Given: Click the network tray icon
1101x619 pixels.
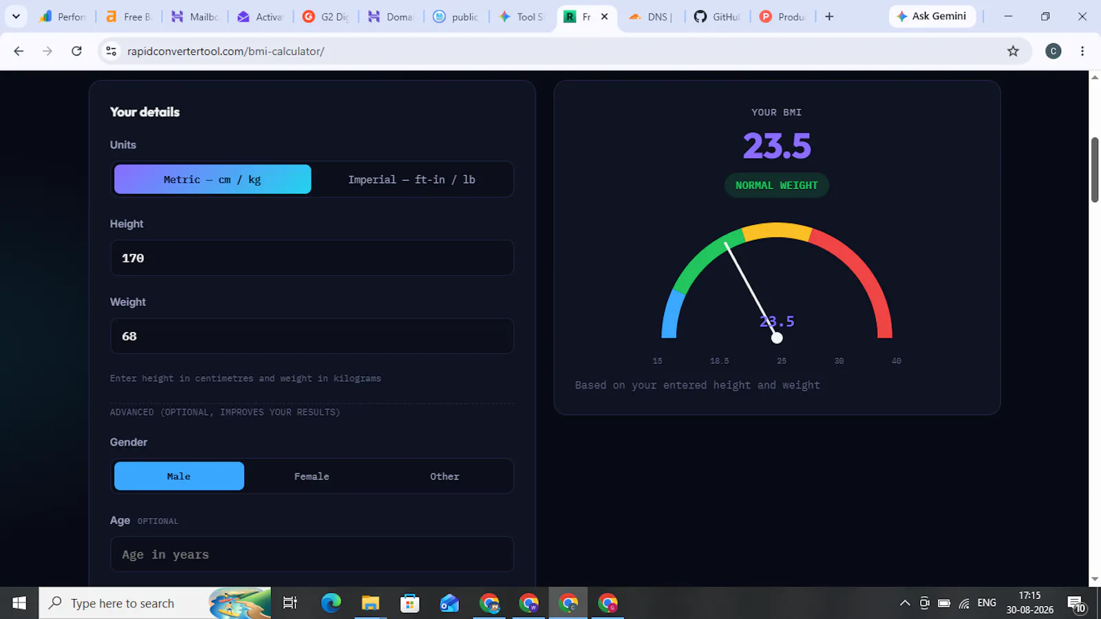Looking at the screenshot, I should 964,603.
